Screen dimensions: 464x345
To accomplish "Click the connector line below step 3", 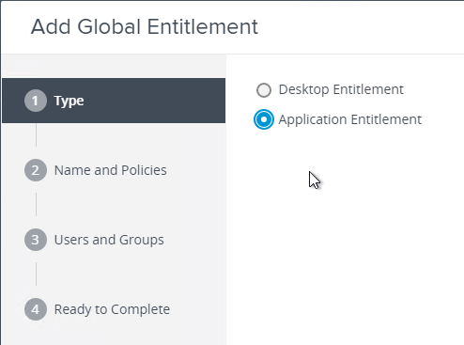I will tap(36, 274).
